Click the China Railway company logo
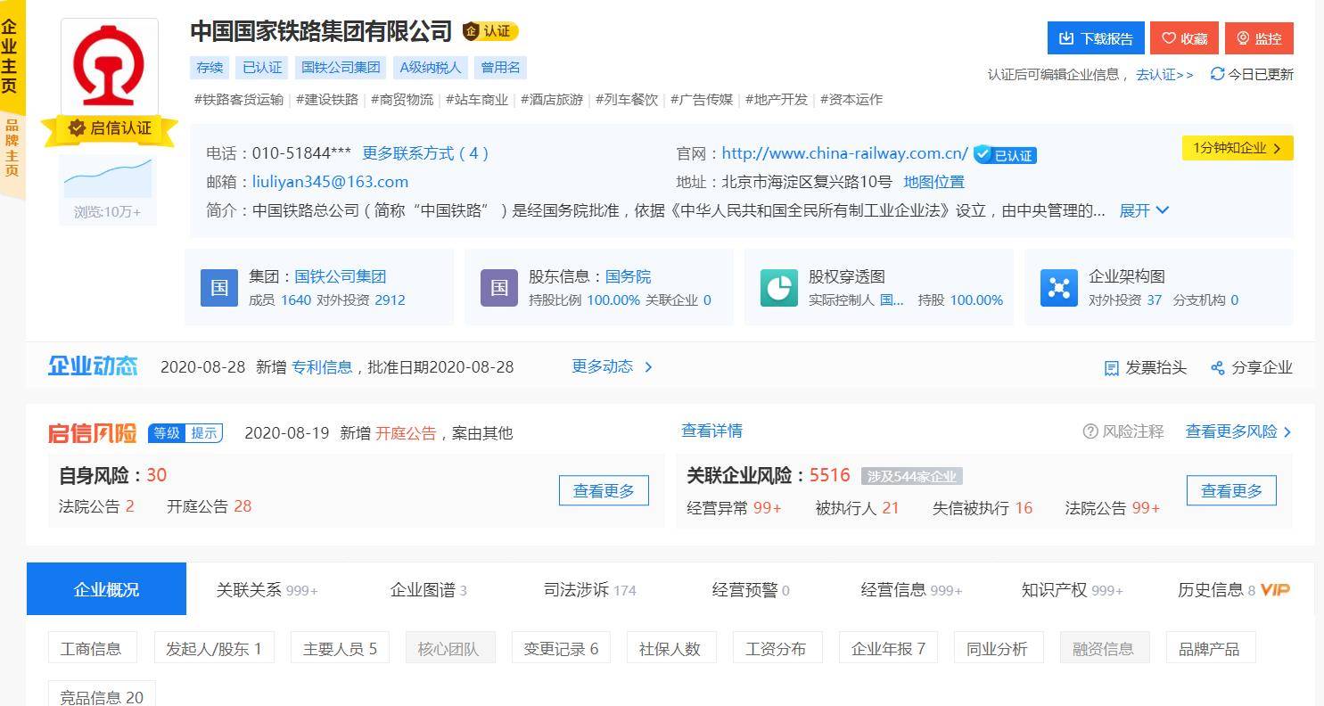Image resolution: width=1324 pixels, height=706 pixels. [x=109, y=66]
